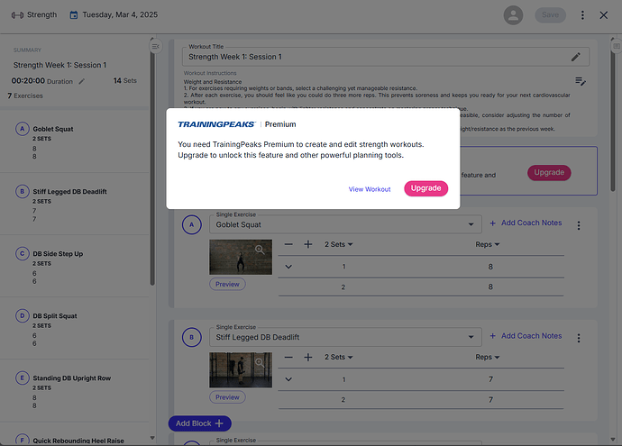Click View Workout link in dialog

click(x=370, y=189)
